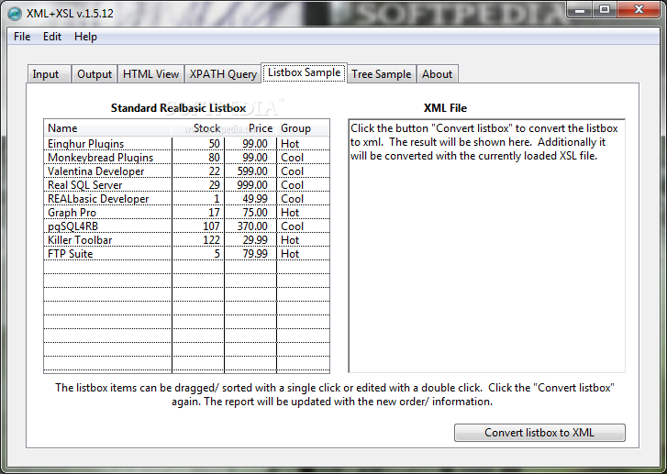The image size is (667, 474).
Task: Minimize the XML+XSL window
Action: [579, 10]
